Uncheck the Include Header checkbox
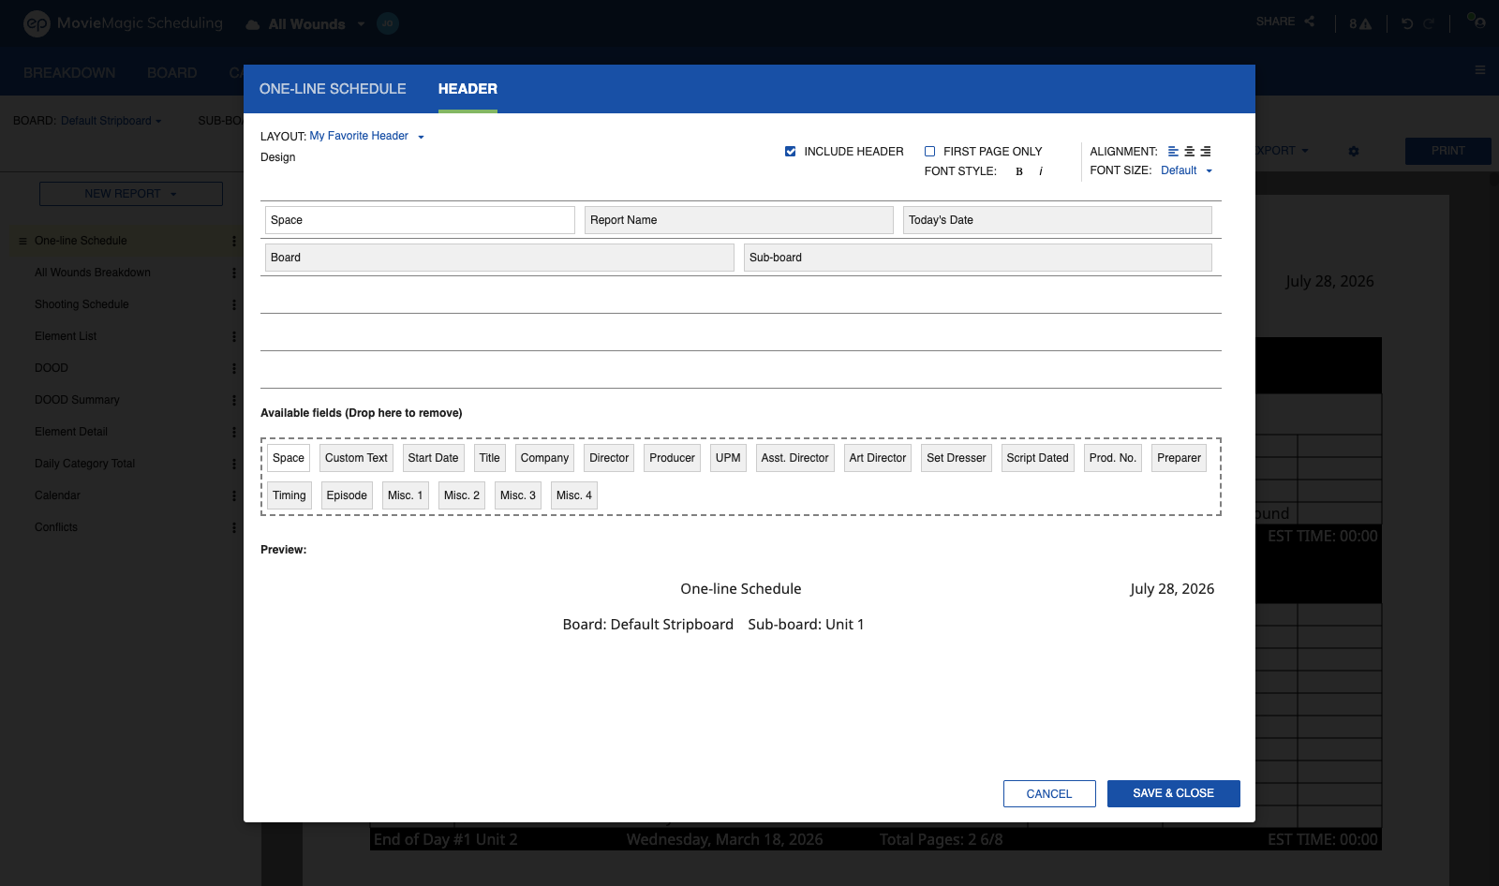The image size is (1499, 886). (x=791, y=151)
